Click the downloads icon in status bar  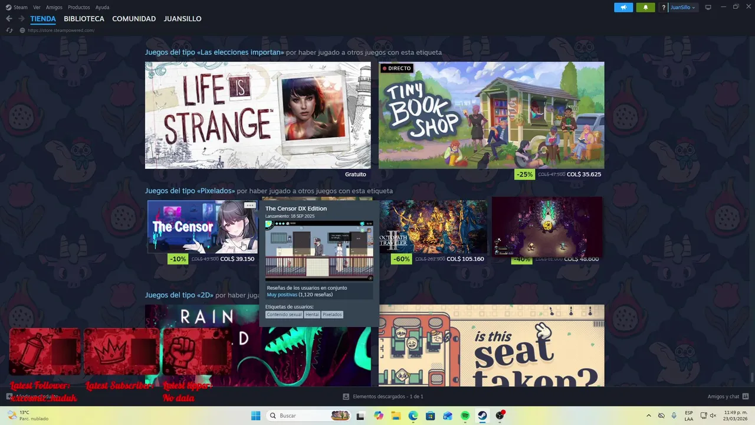coord(346,397)
